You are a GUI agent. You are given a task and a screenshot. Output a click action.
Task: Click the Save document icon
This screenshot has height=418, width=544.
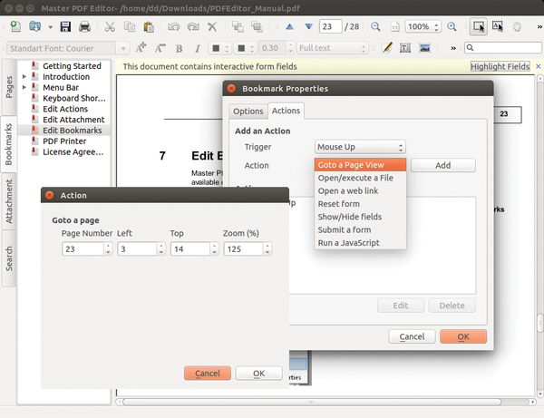pos(63,27)
